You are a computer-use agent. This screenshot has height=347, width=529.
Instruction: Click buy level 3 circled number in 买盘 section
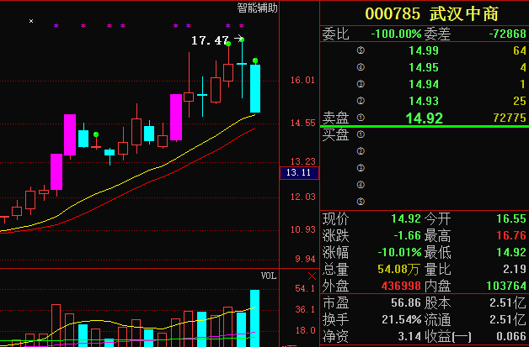pyautogui.click(x=361, y=168)
